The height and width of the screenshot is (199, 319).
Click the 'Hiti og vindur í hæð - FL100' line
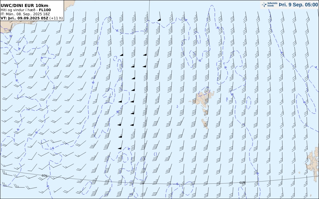coord(26,10)
